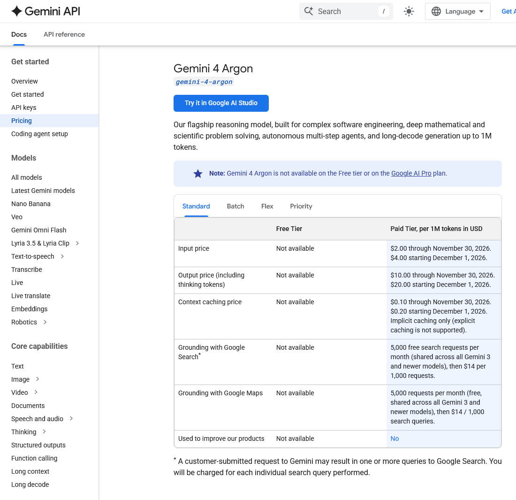This screenshot has height=500, width=516.
Task: Click Try it in Google AI Studio
Action: [x=221, y=103]
